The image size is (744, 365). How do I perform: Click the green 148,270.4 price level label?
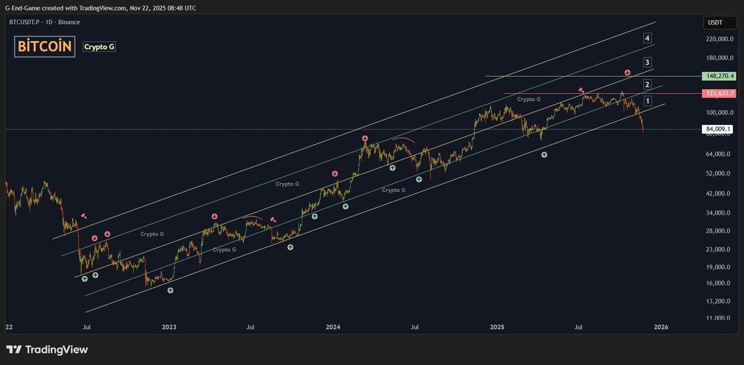(719, 75)
